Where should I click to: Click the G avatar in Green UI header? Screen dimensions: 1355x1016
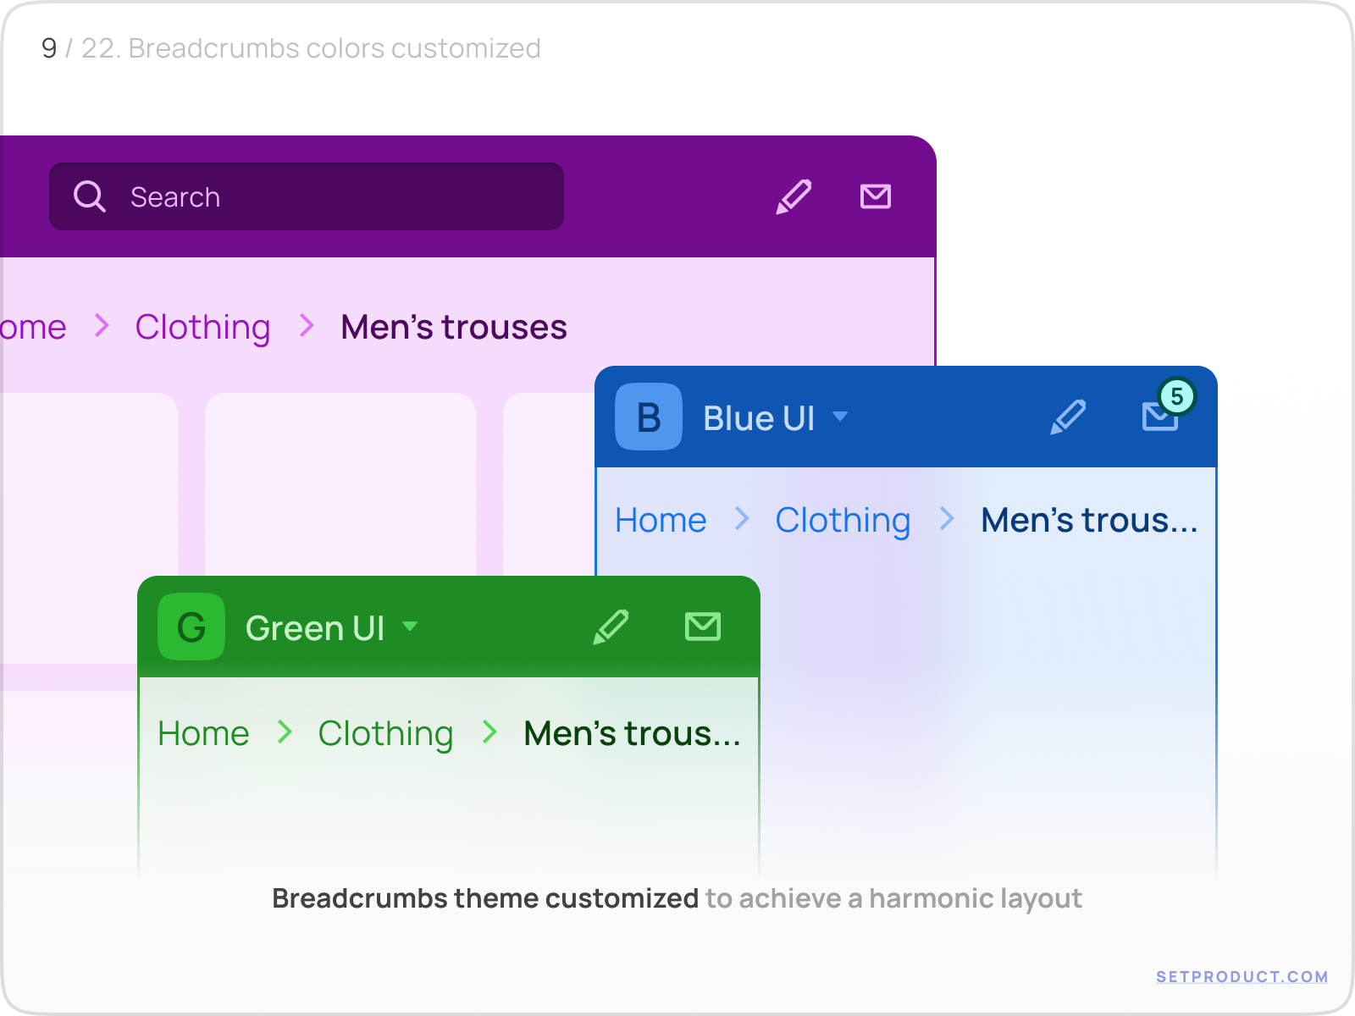[190, 627]
